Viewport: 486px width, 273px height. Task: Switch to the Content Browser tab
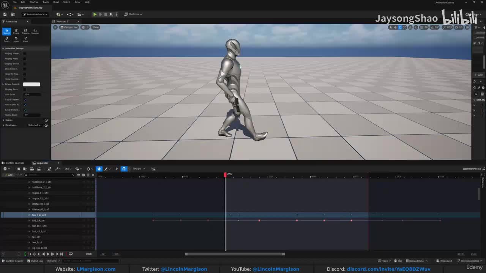[14, 163]
